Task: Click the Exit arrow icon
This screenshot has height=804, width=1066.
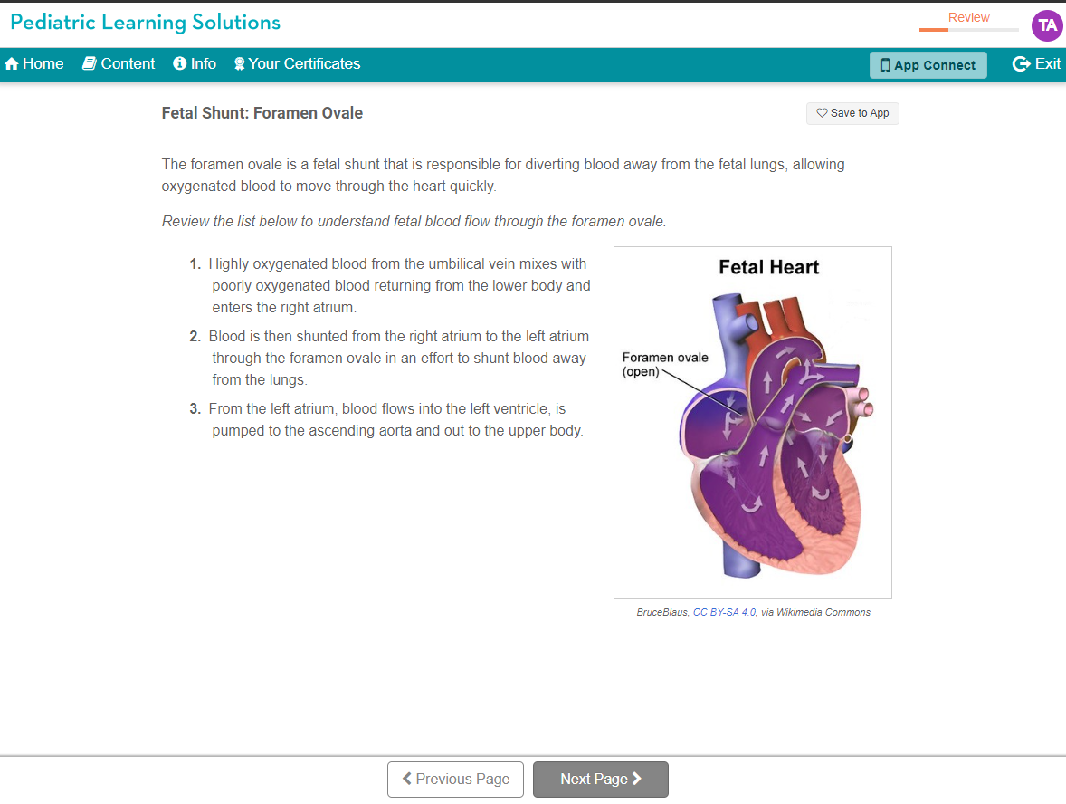Action: tap(1021, 64)
